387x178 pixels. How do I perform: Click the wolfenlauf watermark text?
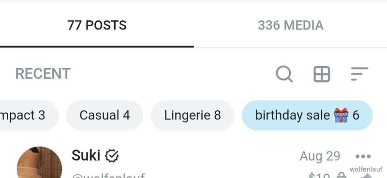tap(366, 170)
